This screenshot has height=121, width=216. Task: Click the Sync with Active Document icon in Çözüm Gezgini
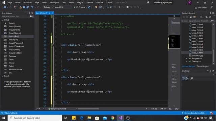click(206, 17)
